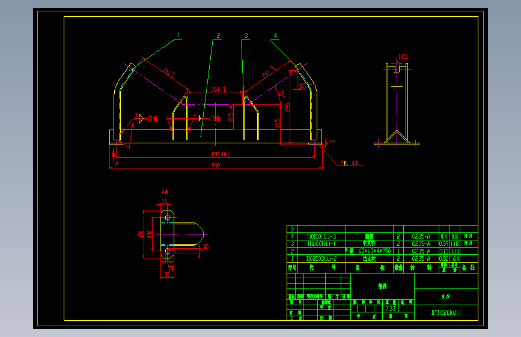This screenshot has width=521, height=337.
Task: Click quantity "1" in parts row 2
Action: click(398, 251)
